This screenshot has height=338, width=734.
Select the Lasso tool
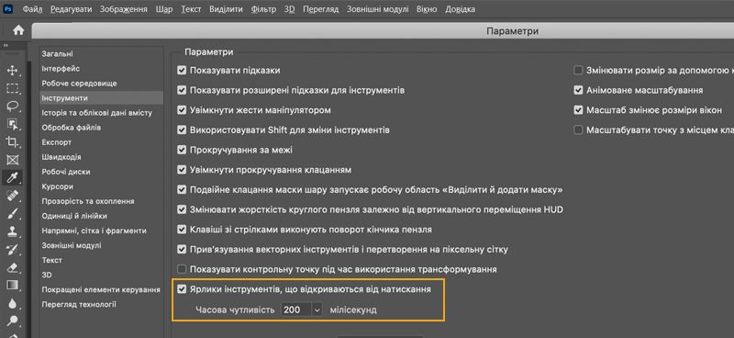12,107
